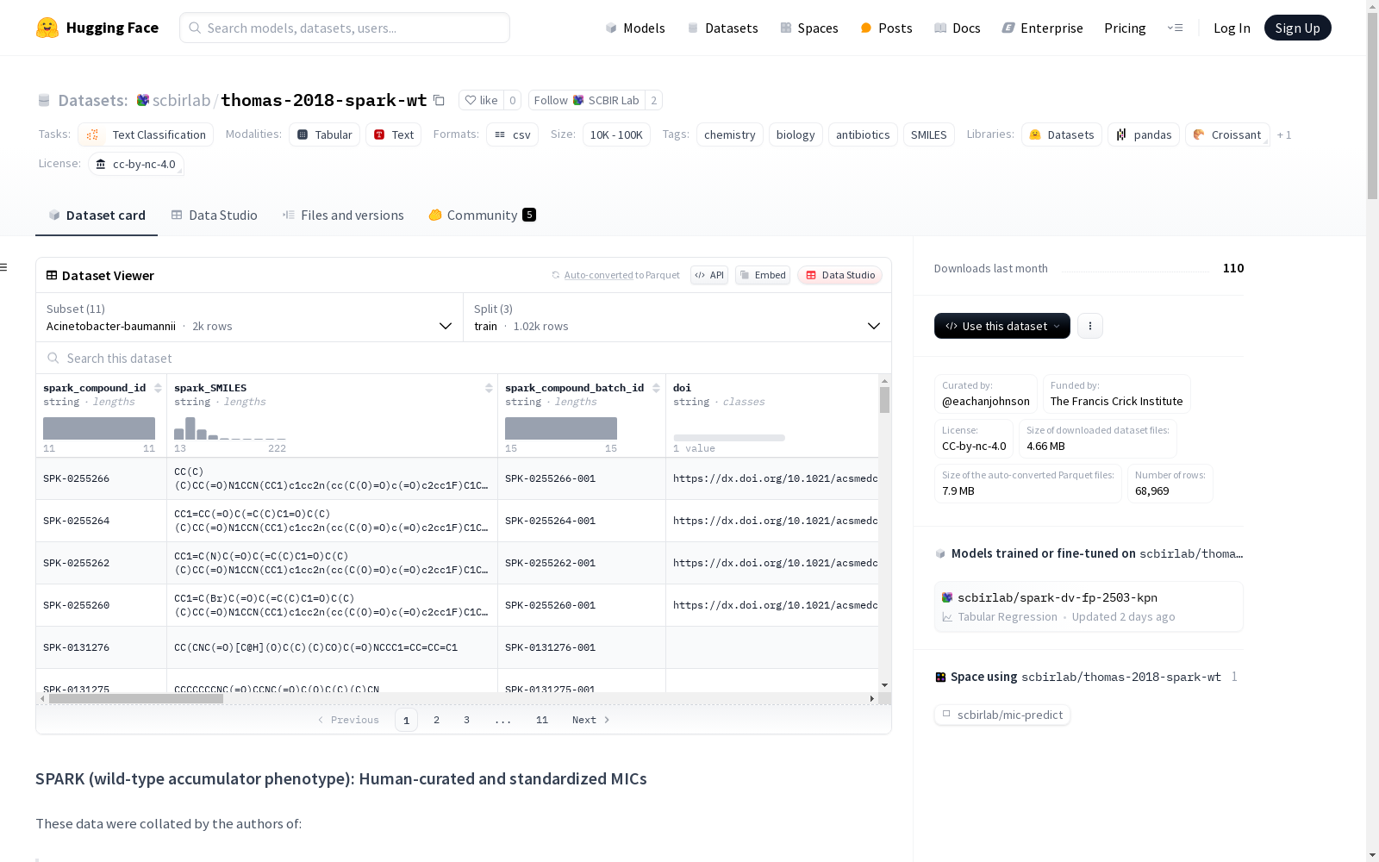
Task: Open Data Studio from the viewer header
Action: 839,275
